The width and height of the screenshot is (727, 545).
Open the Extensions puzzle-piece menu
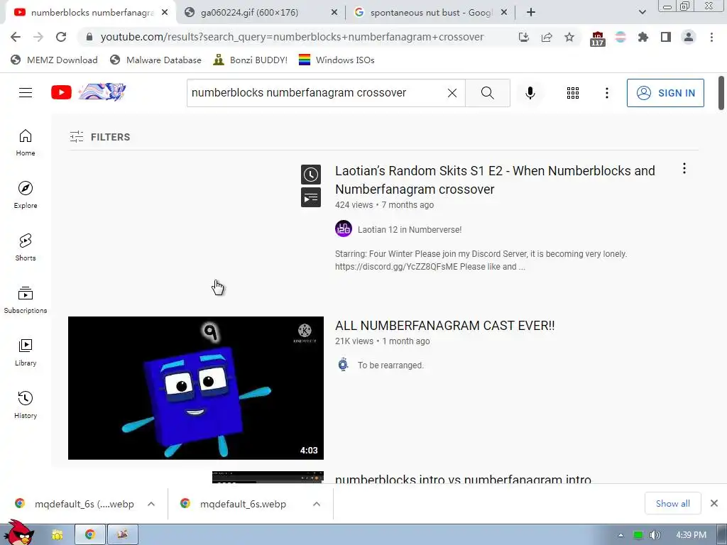click(x=643, y=37)
